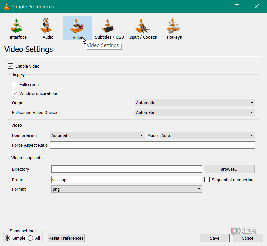Click the Force Aspect Ratio field
The image size is (267, 246).
coord(152,145)
